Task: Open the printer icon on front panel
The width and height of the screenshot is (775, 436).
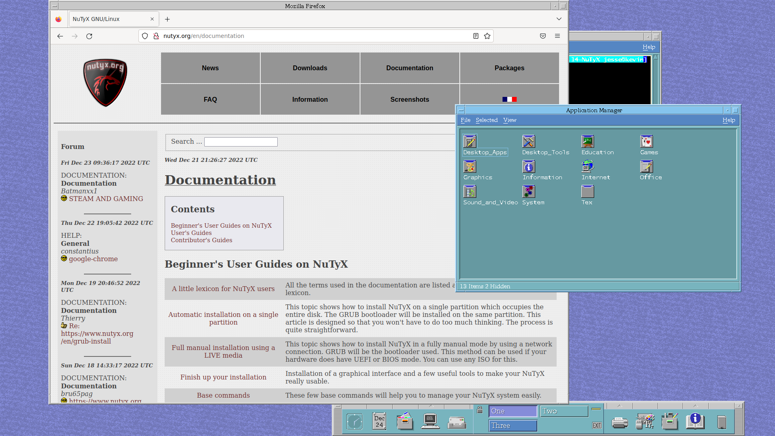Action: pos(620,422)
